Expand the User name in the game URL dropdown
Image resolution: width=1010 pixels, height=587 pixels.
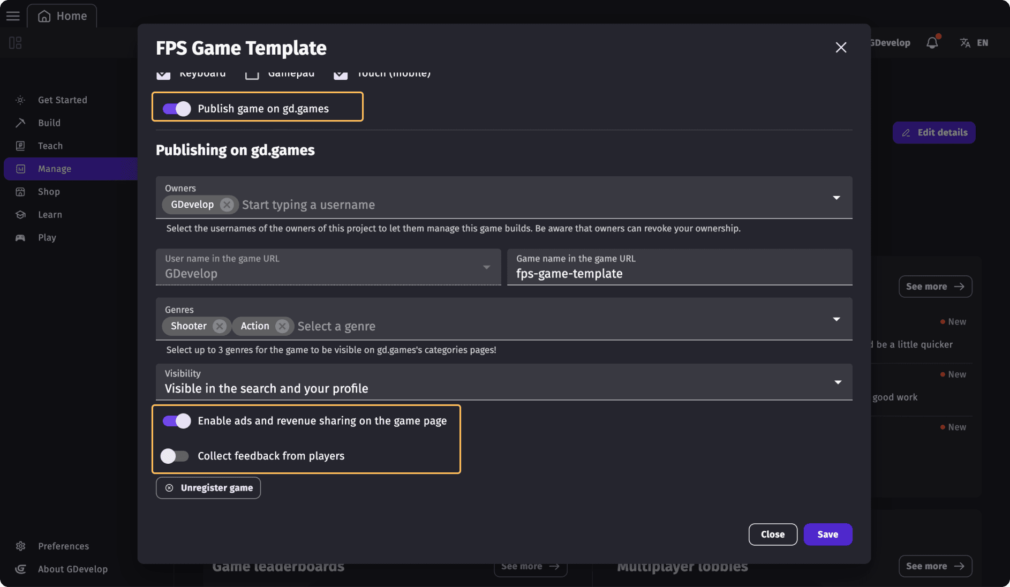click(486, 267)
